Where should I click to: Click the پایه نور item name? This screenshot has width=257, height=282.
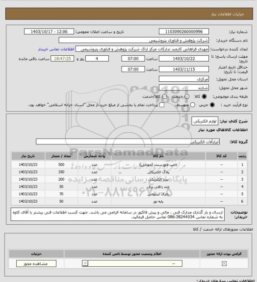pos(158,202)
